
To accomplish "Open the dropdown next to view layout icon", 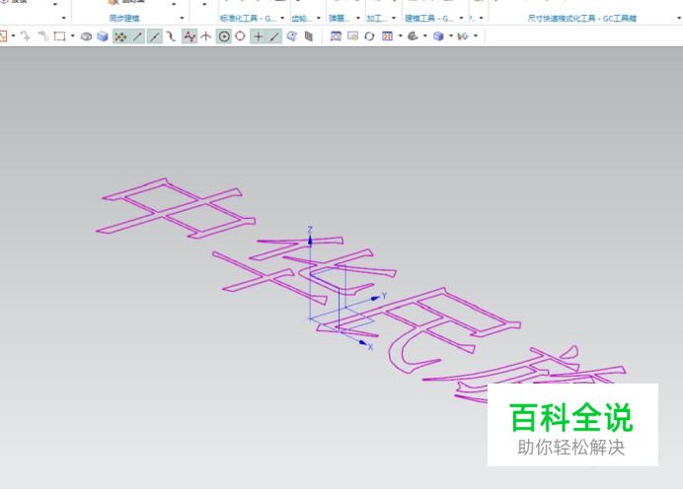I will pos(401,35).
